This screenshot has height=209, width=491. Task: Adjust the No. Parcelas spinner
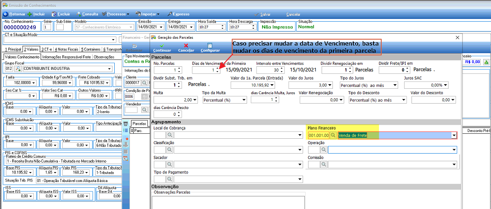coord(178,70)
